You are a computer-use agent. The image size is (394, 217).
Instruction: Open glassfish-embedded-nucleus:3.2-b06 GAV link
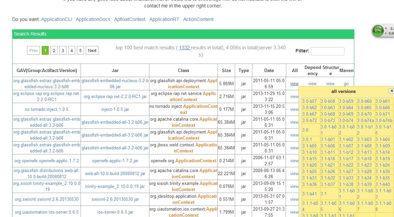[x=46, y=83]
